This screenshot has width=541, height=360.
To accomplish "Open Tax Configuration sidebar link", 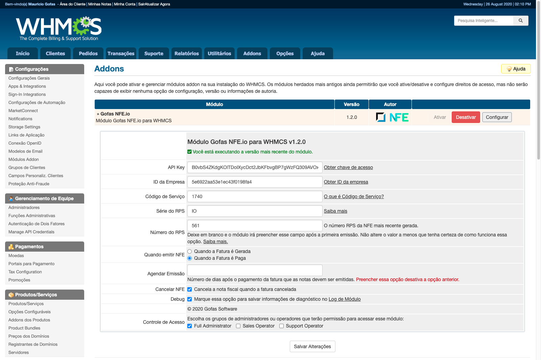I will pos(25,272).
